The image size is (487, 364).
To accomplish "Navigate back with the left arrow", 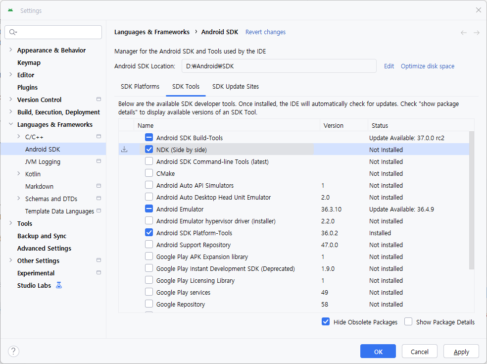I will (x=463, y=33).
